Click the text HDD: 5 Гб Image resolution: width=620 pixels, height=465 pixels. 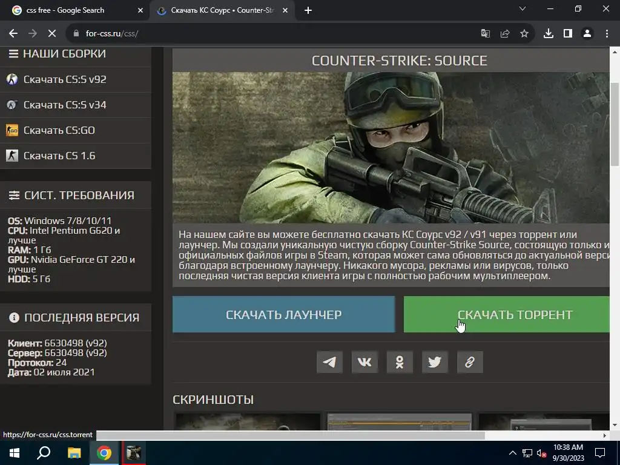(29, 279)
